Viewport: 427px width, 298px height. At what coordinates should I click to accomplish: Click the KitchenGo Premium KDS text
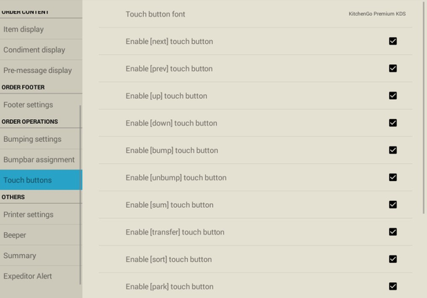(377, 14)
